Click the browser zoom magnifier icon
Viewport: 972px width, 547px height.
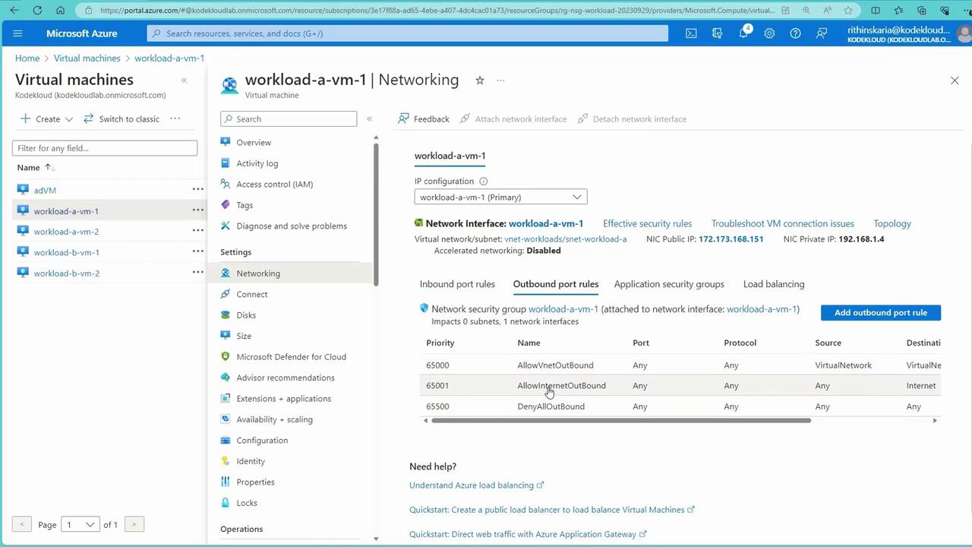point(806,11)
